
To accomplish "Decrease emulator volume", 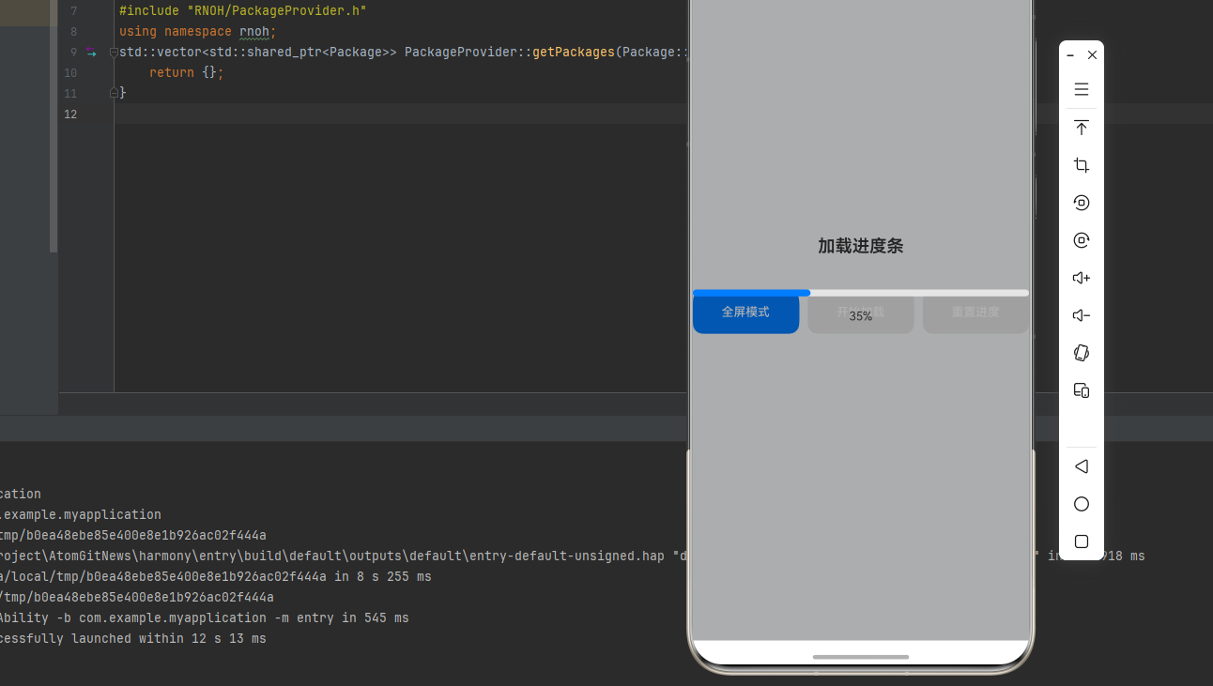I will tap(1082, 315).
